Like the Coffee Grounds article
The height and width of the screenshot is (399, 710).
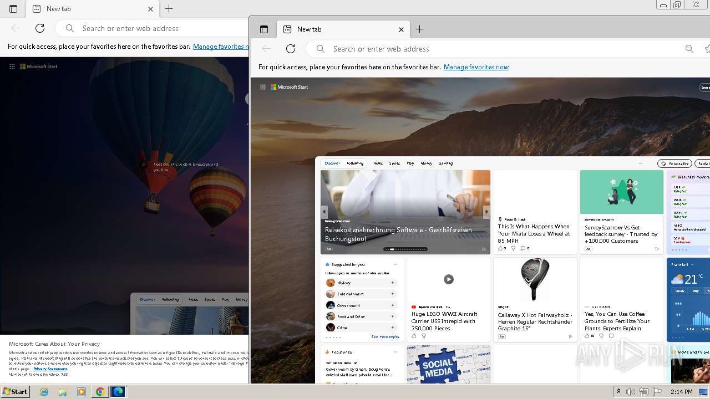(x=587, y=336)
